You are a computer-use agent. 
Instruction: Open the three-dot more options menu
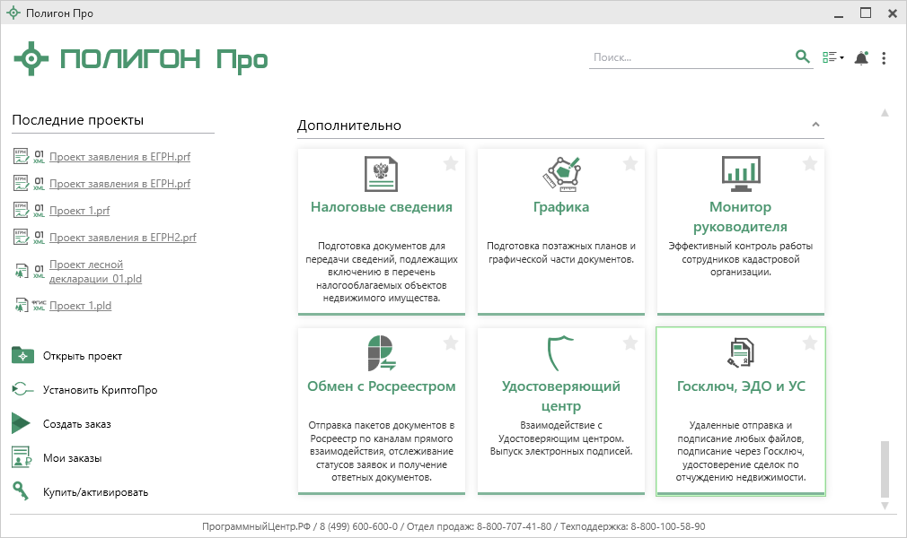pos(885,58)
